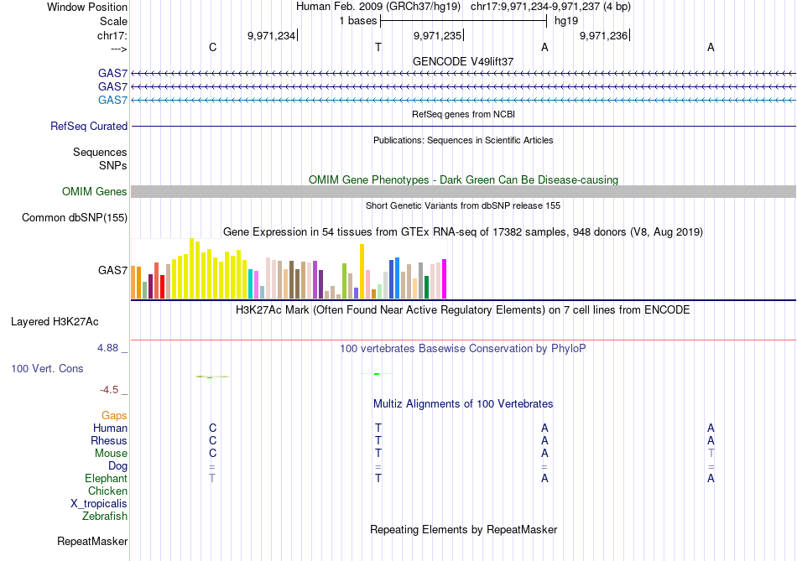Click the 100 Vert. Cons label
Image resolution: width=797 pixels, height=561 pixels.
[x=47, y=368]
